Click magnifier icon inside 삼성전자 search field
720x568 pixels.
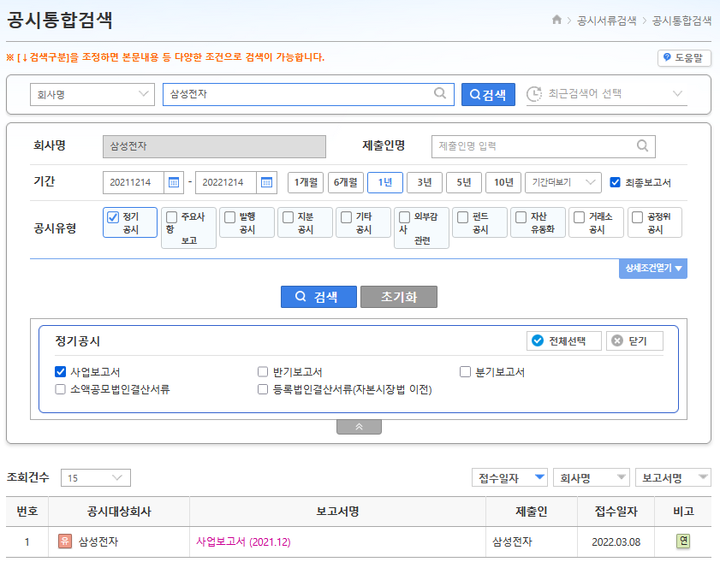pos(440,93)
